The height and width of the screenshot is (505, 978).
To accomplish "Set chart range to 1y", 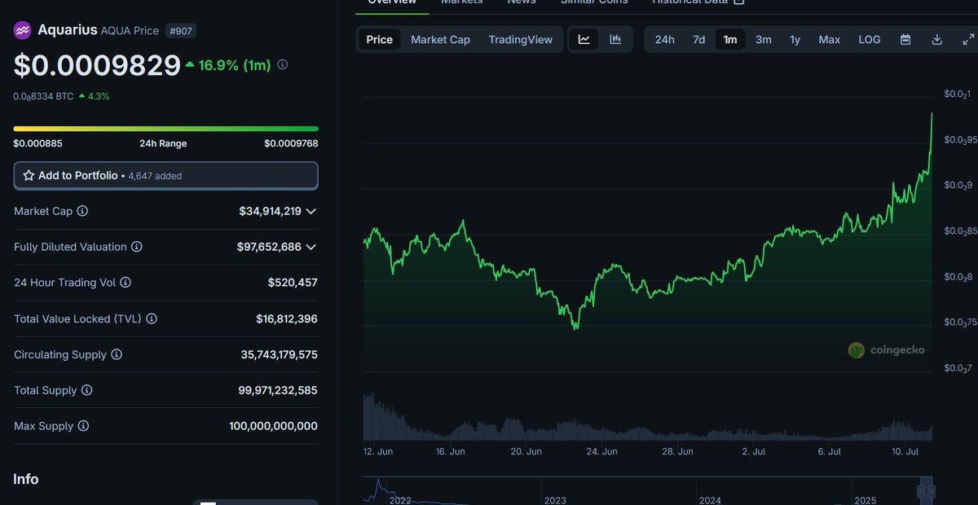I will [795, 39].
